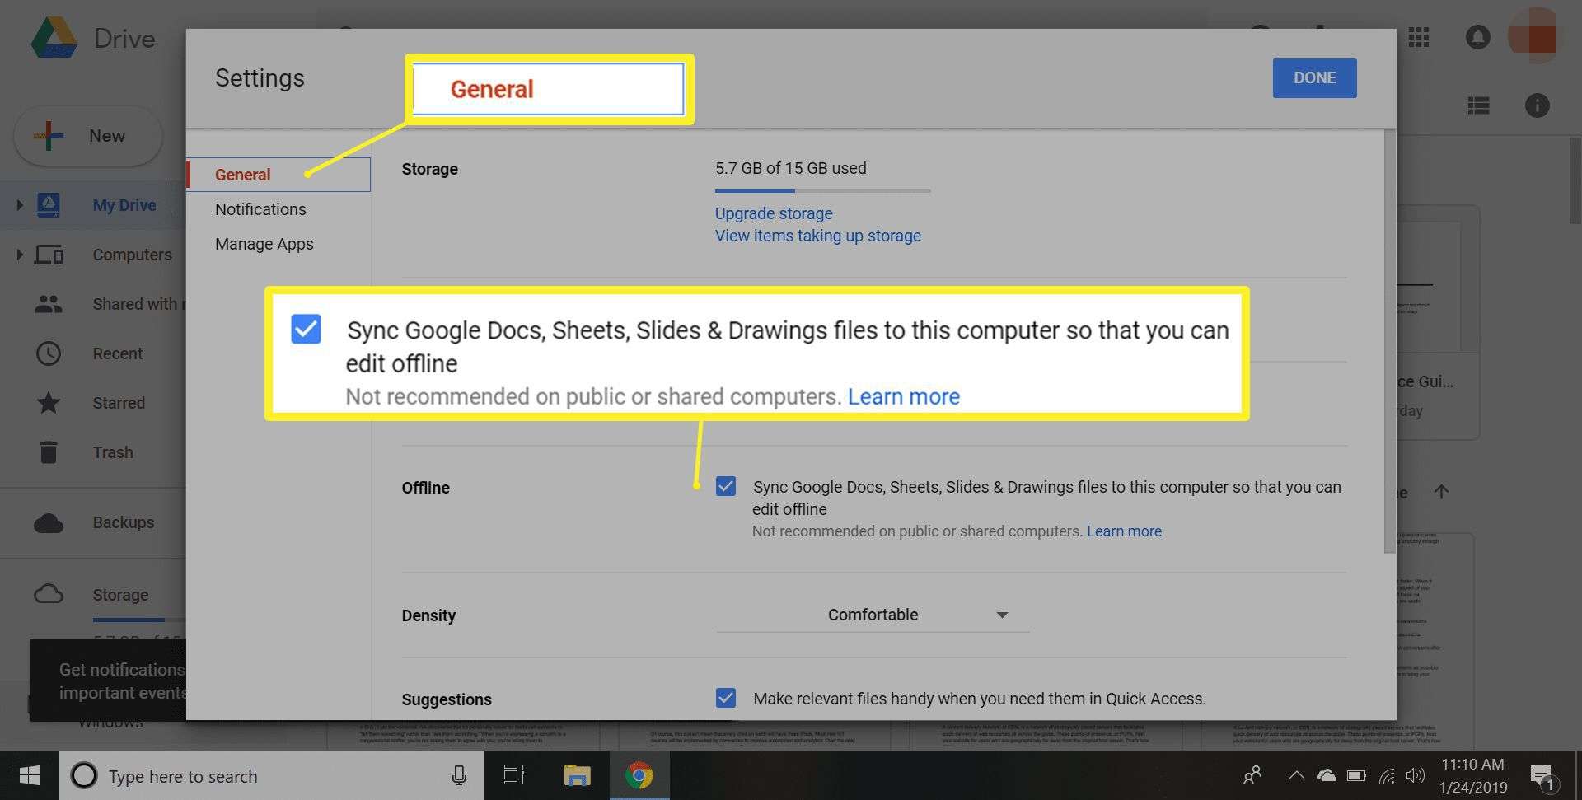
Task: Open Wi-Fi network tray icon
Action: [x=1388, y=775]
